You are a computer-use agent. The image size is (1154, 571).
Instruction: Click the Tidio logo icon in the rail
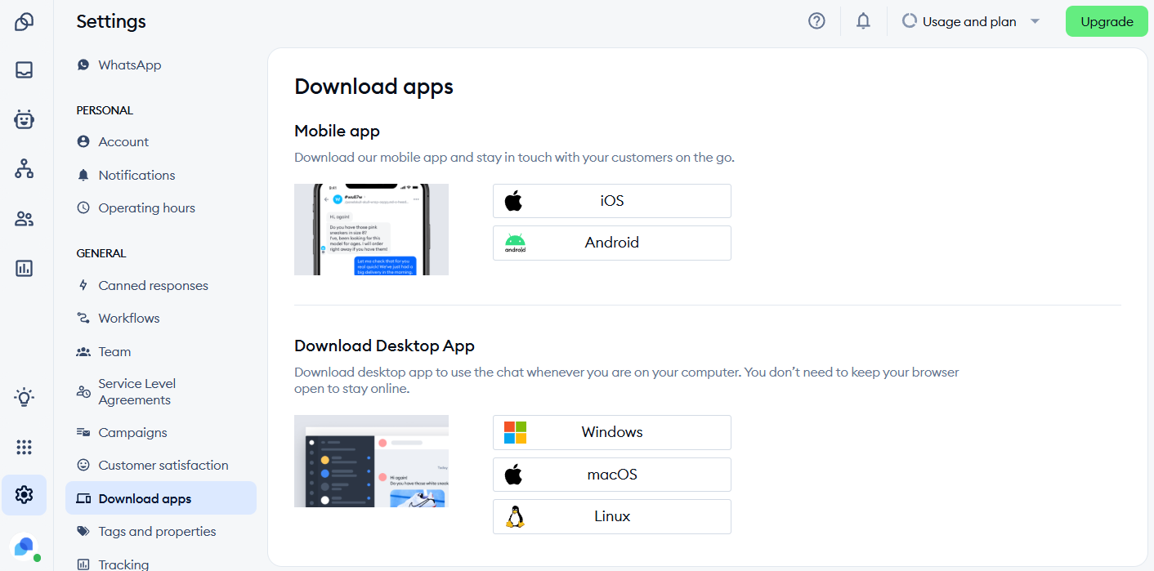25,22
